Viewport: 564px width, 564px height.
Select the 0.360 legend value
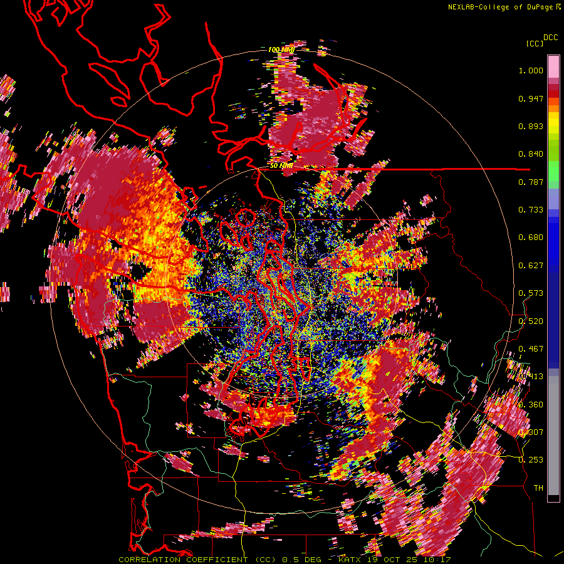tap(531, 405)
